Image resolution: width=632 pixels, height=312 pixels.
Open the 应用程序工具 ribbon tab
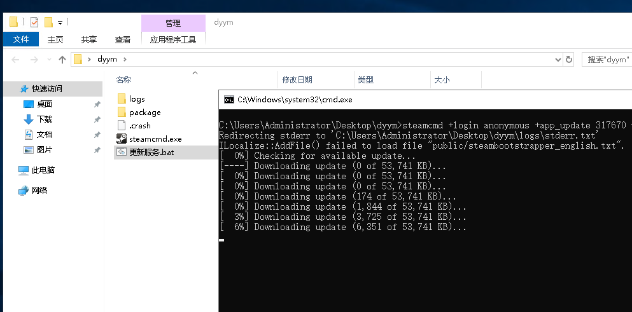point(173,39)
